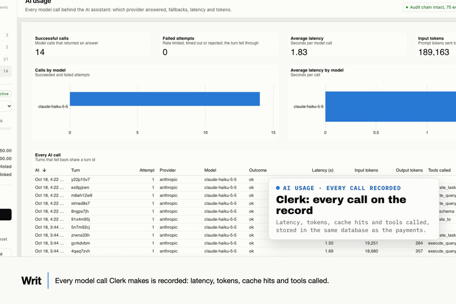Select the row with turn gcrkdvbm
The height and width of the screenshot is (304, 456).
(x=244, y=243)
